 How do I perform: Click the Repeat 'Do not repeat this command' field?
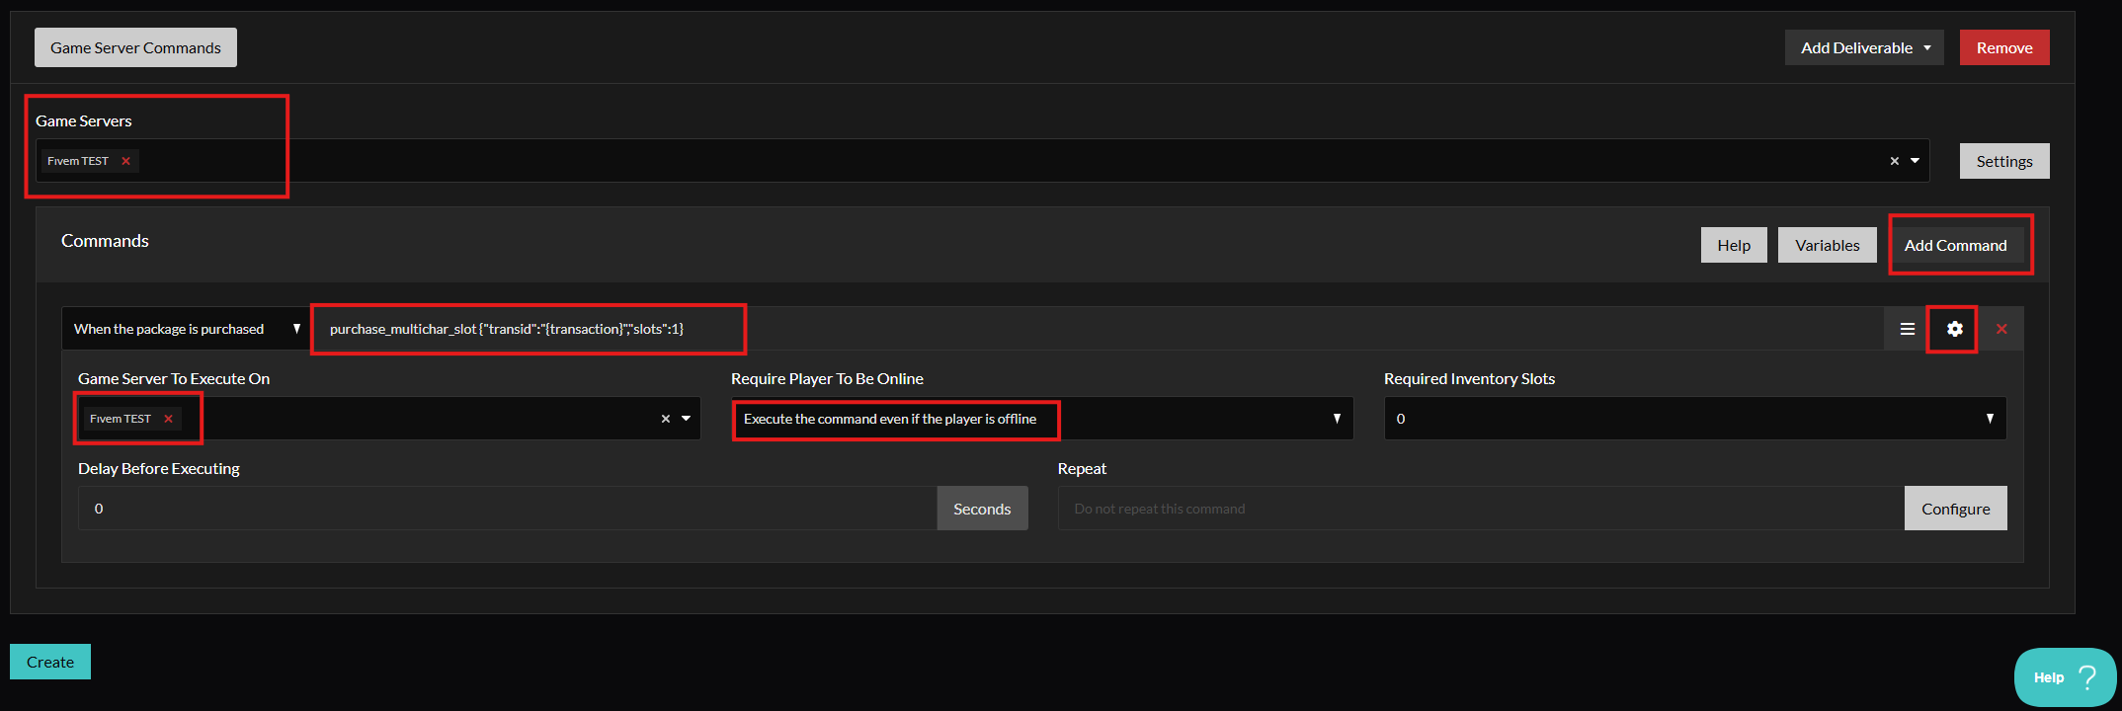click(1481, 509)
